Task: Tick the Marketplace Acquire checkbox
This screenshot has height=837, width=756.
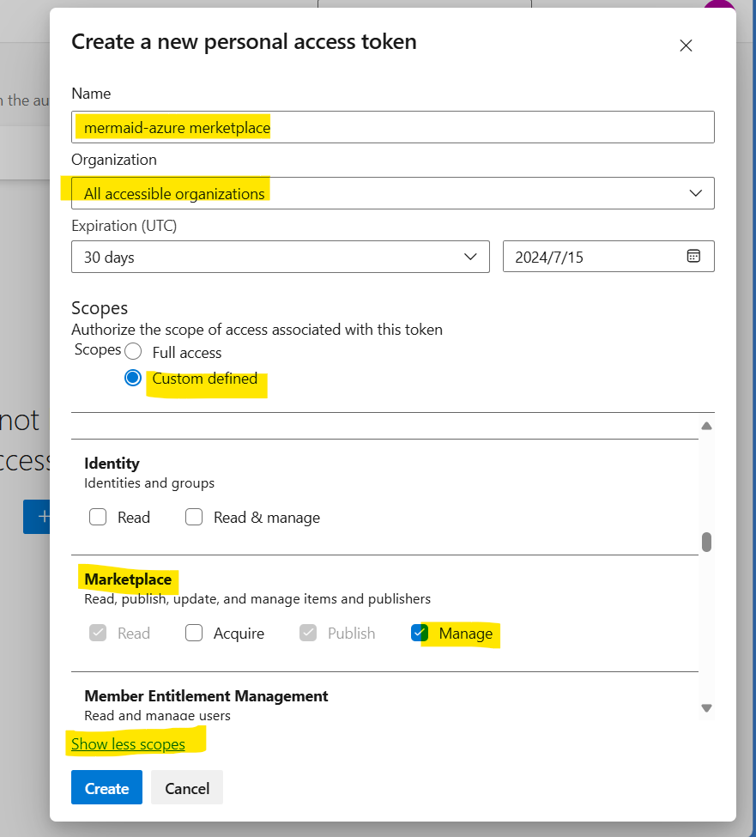Action: 195,634
